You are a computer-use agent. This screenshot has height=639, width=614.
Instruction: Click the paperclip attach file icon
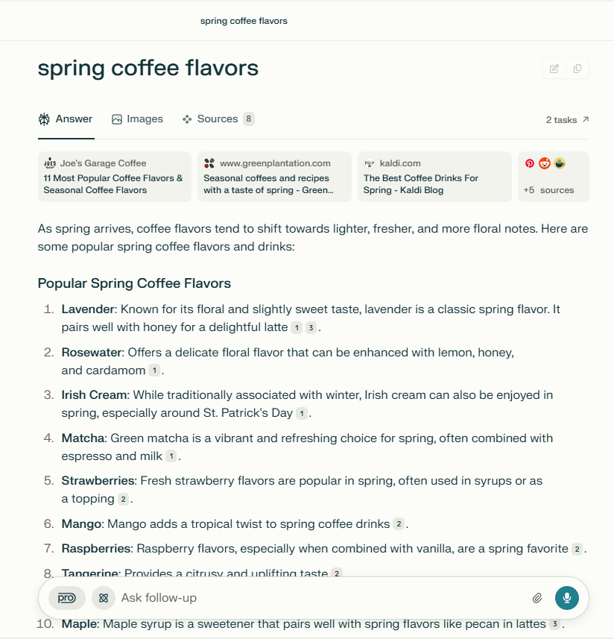point(537,598)
